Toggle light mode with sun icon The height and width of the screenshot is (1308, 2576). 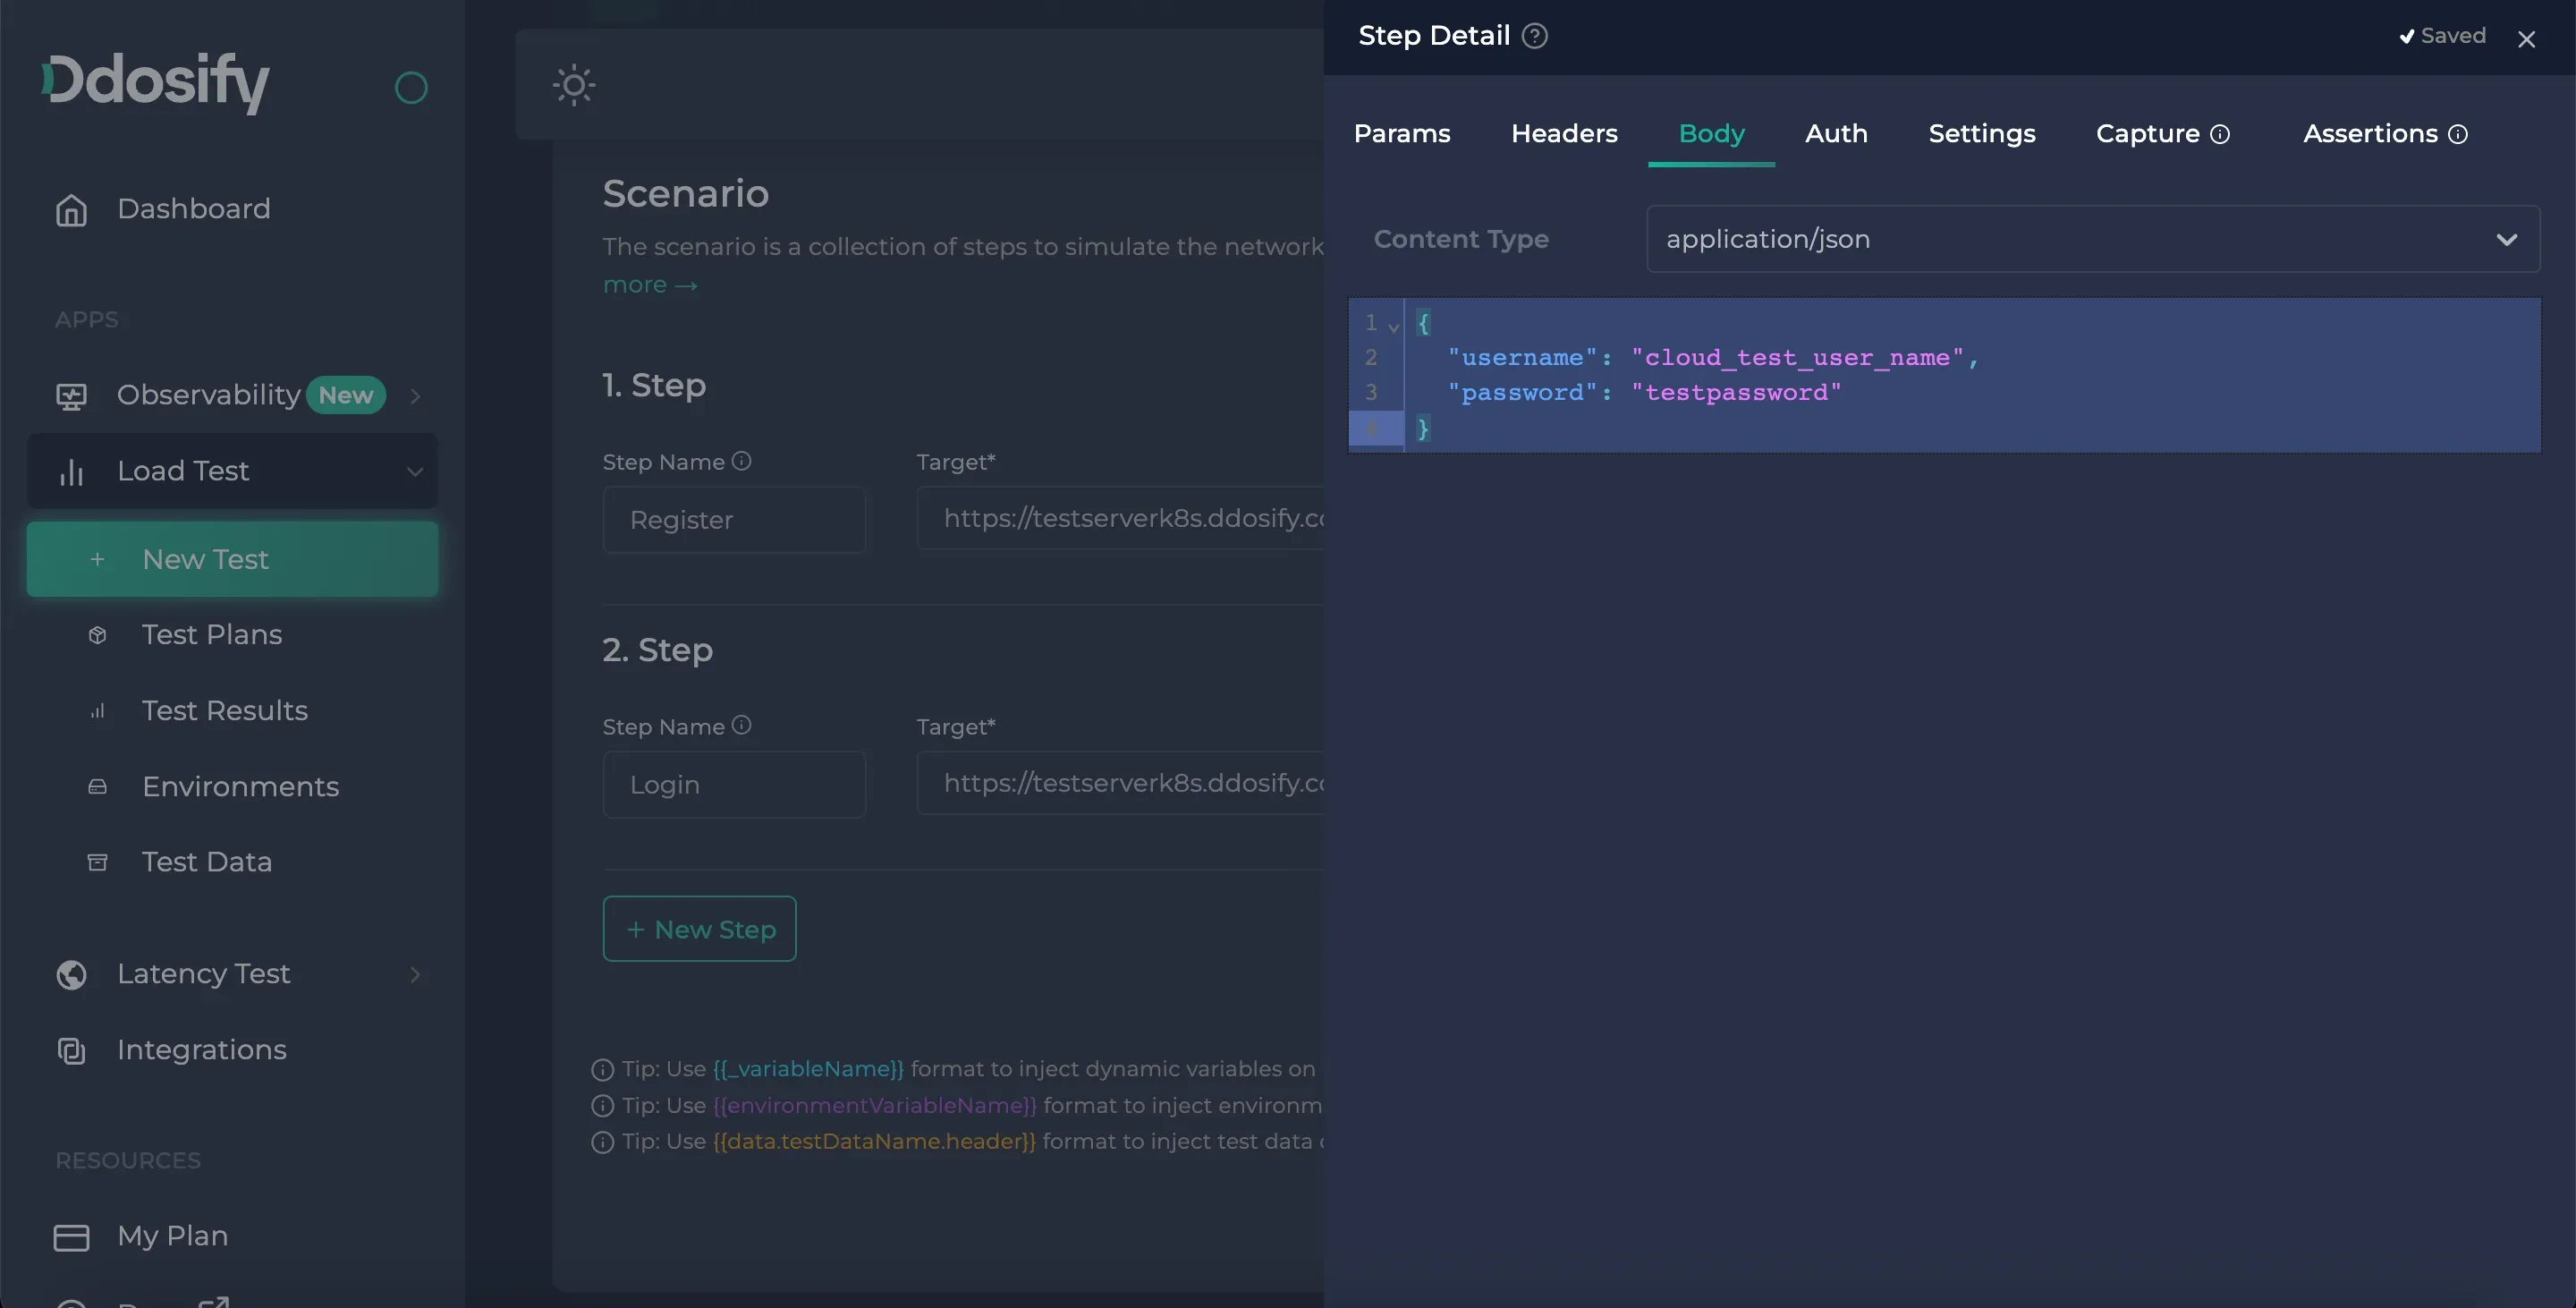pos(574,85)
